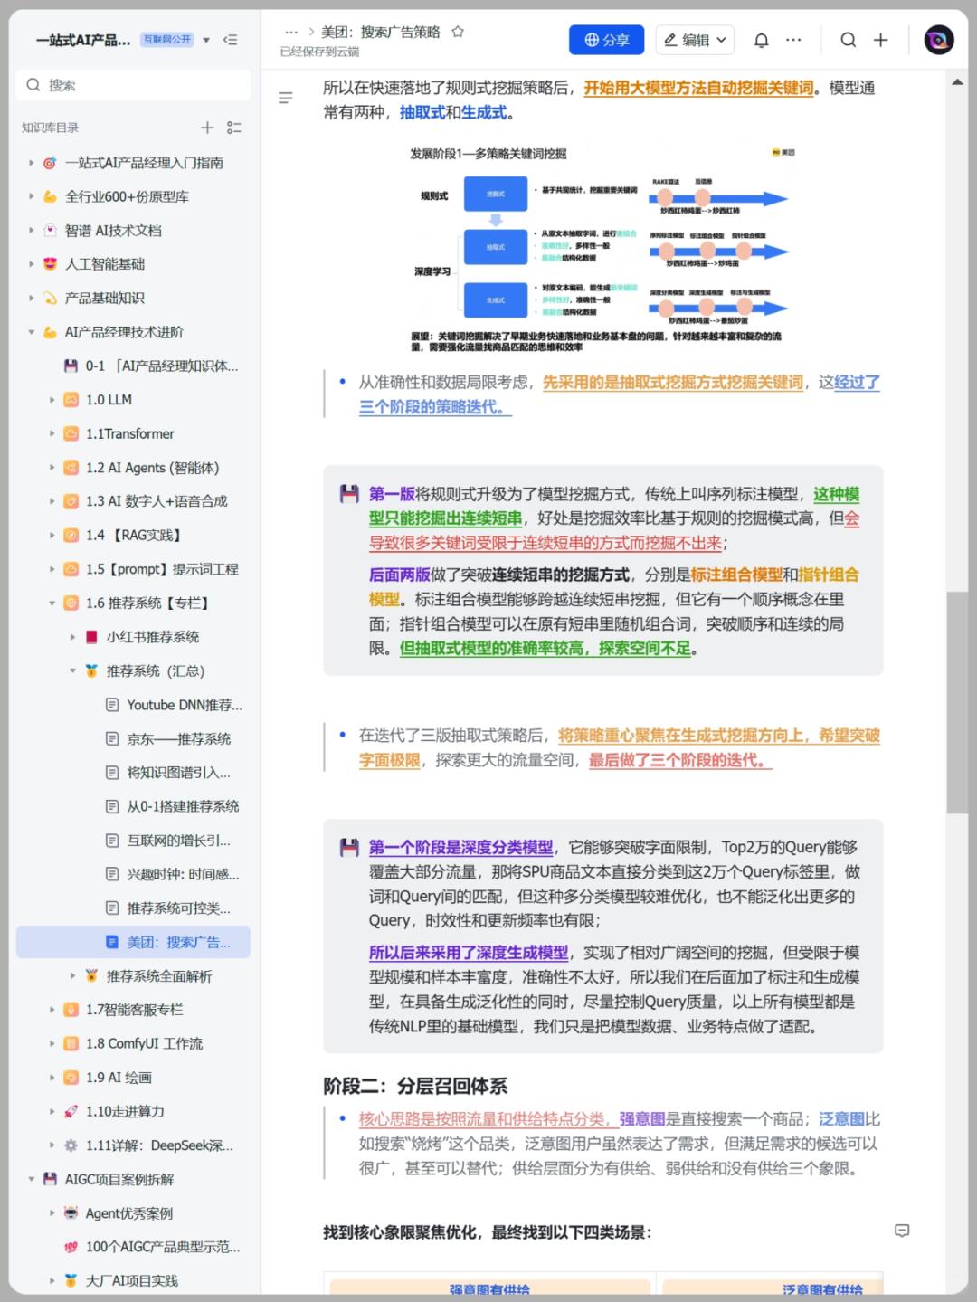
Task: Star the document with the favorite icon
Action: coord(458,32)
